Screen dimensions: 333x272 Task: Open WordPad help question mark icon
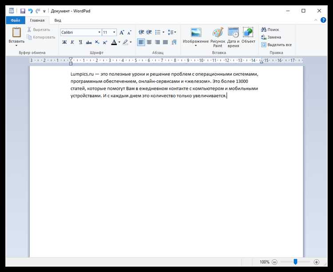(323, 20)
